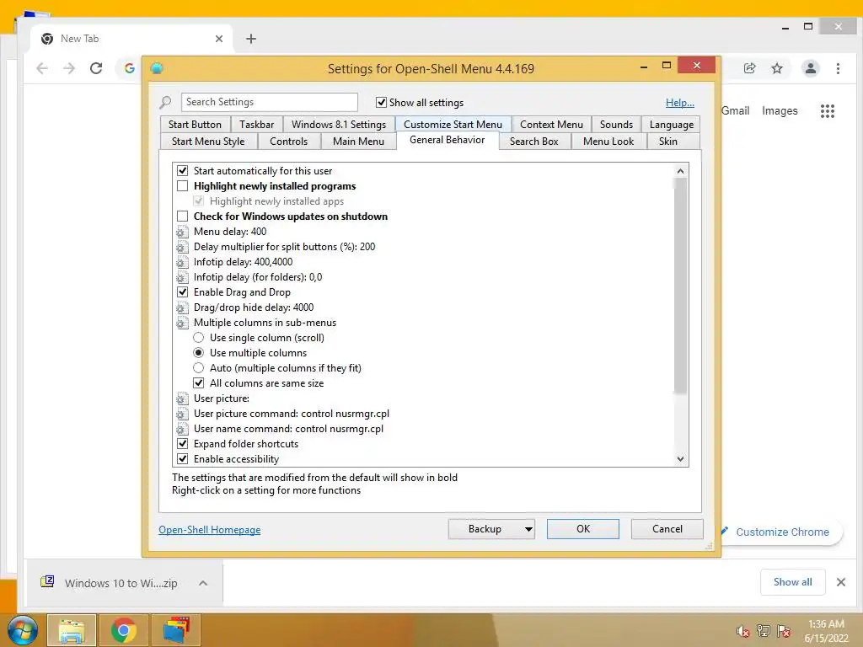Open the Google apps grid
863x647 pixels.
pos(828,111)
